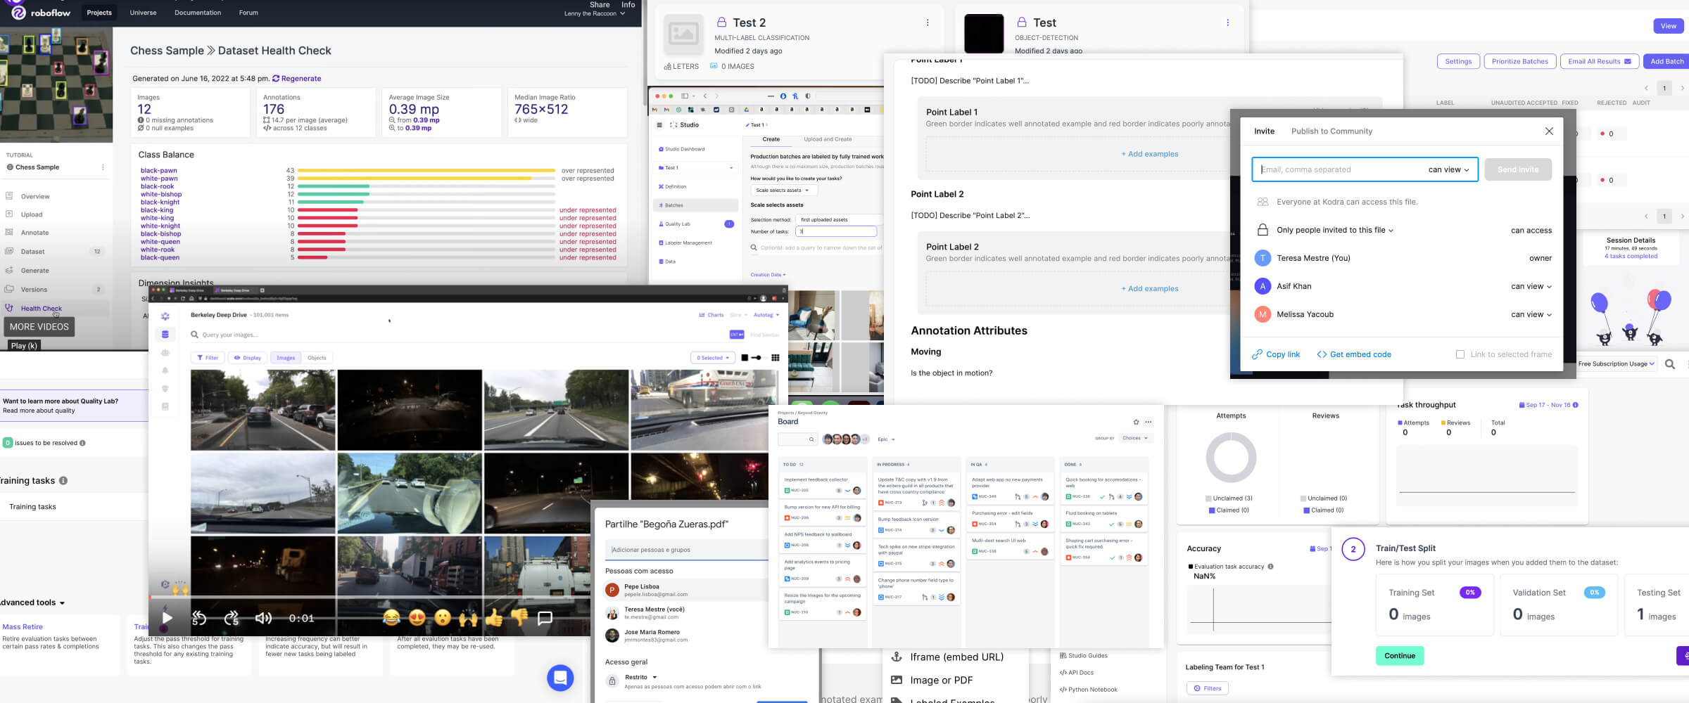Expand the Creation Date sort dropdown
Viewport: 1689px width, 703px height.
768,275
